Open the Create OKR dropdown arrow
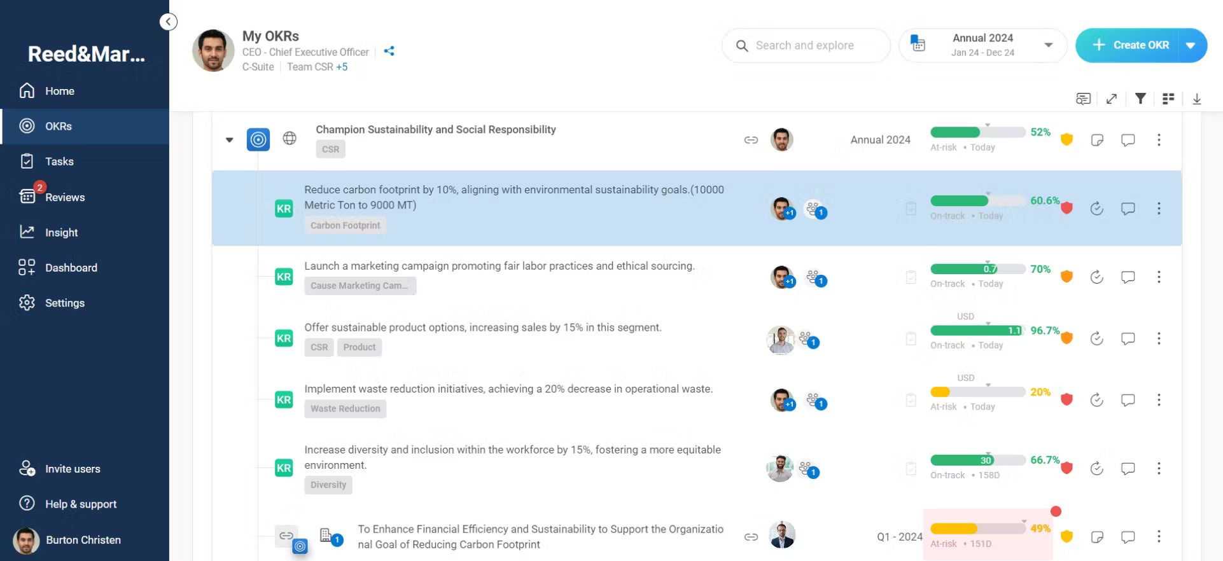1223x561 pixels. (x=1190, y=45)
